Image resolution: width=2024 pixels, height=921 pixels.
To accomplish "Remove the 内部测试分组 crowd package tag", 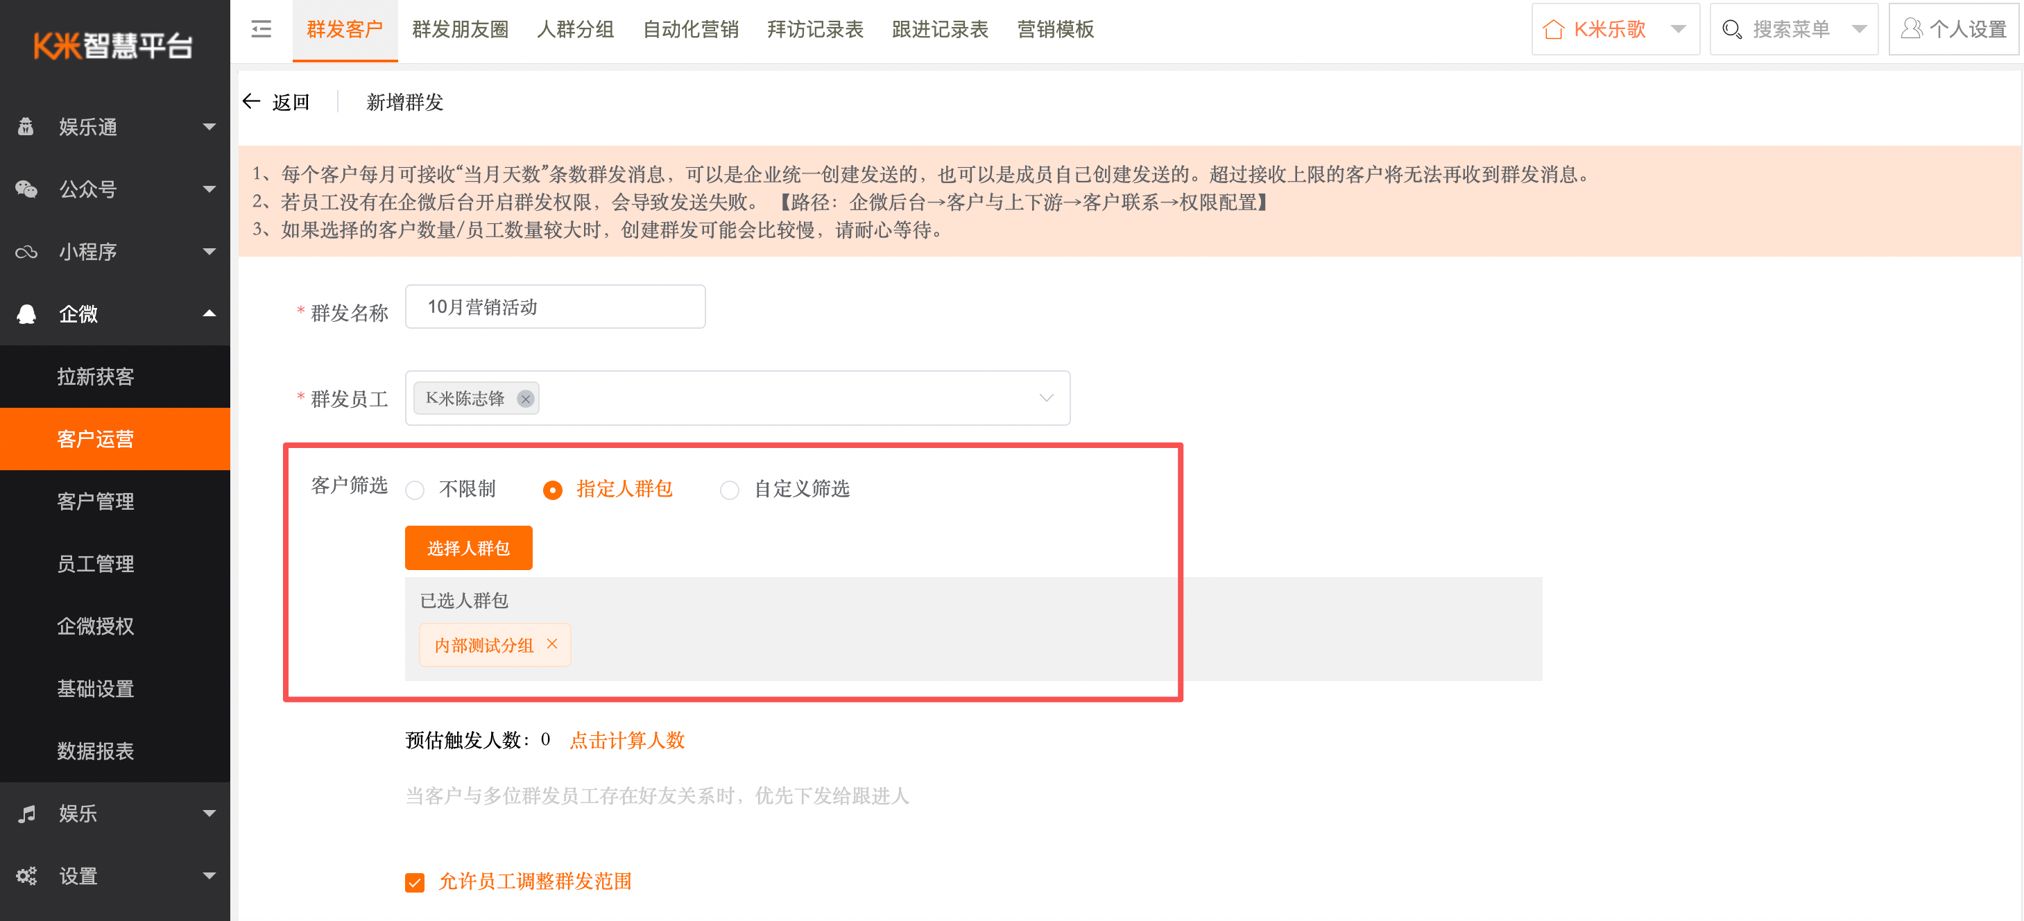I will [552, 644].
